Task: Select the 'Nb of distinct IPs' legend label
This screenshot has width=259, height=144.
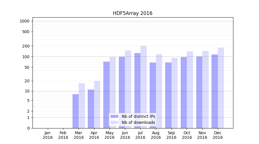Action: (x=138, y=116)
